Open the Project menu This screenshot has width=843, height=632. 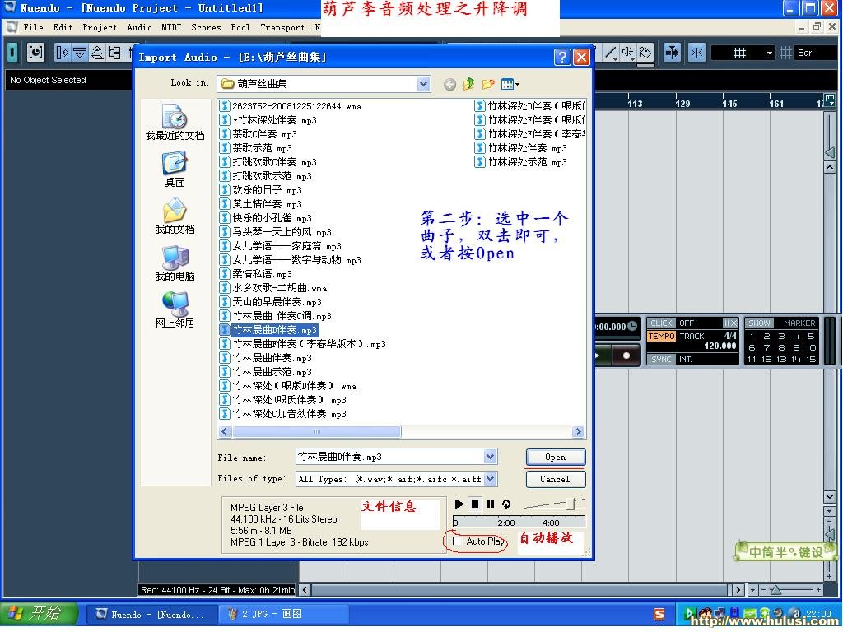coord(100,27)
